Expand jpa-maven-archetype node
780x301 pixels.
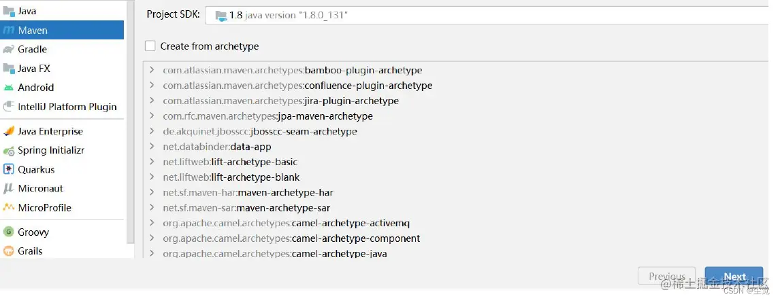pos(152,116)
